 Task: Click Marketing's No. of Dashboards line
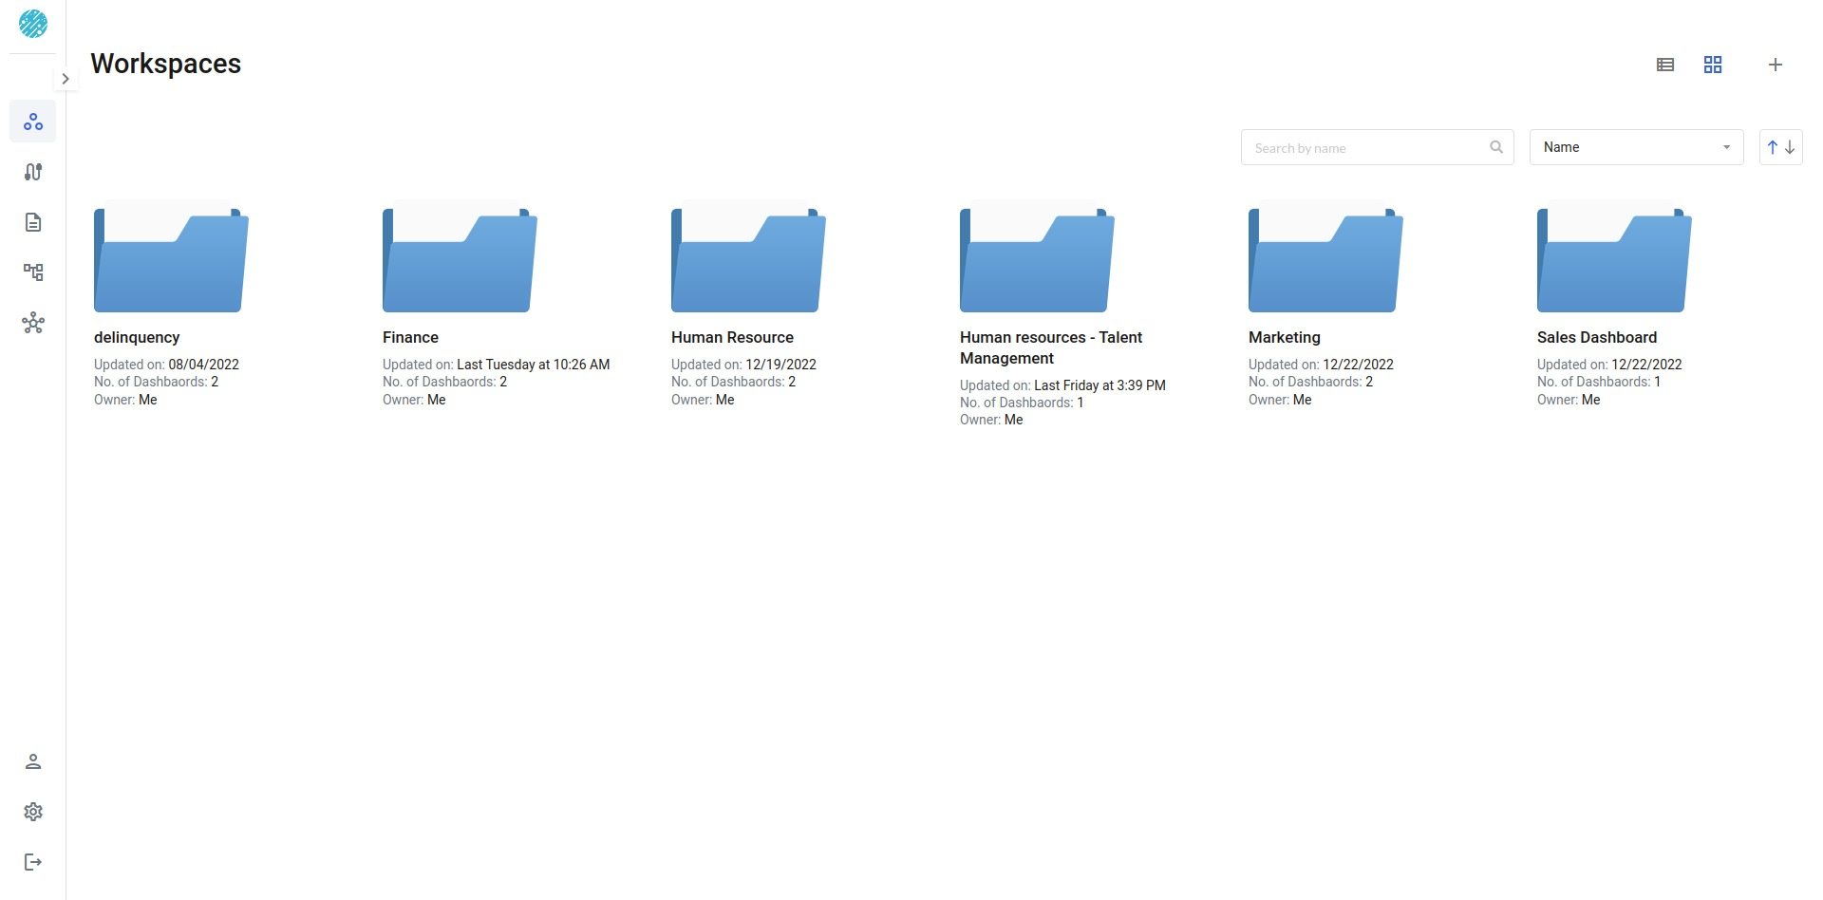pos(1311,382)
